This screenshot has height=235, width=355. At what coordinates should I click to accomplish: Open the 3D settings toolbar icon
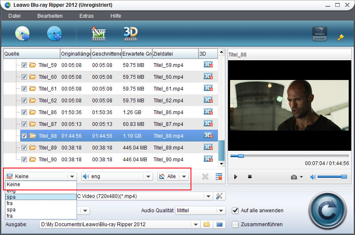pyautogui.click(x=130, y=33)
